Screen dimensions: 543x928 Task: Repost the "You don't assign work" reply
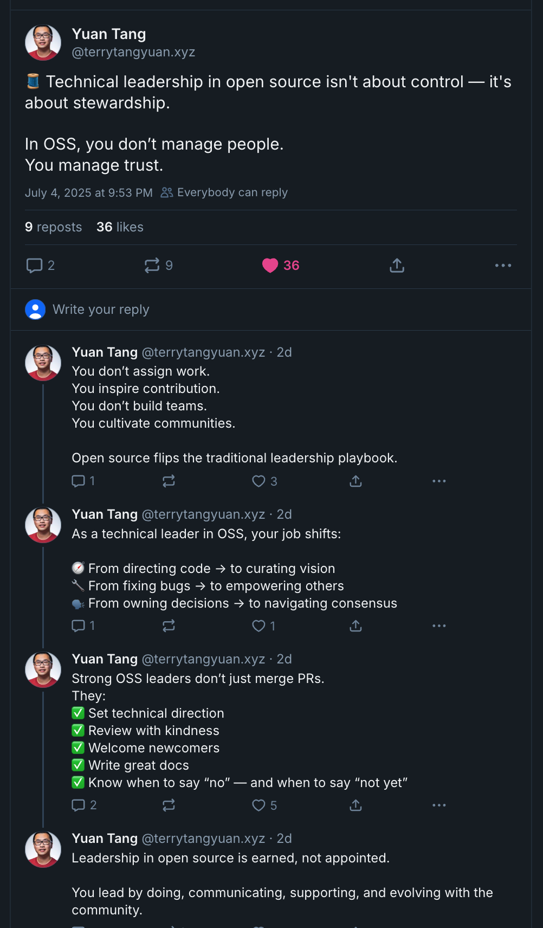pos(169,481)
